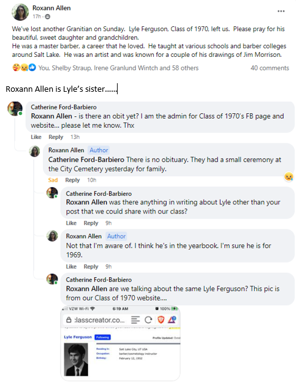
Task: Click the public globe privacy icon
Action: pyautogui.click(x=48, y=17)
